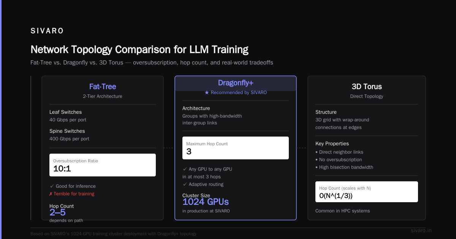Click the 2–5 hop count value
Viewport: 456px width, 239px height.
[57, 212]
